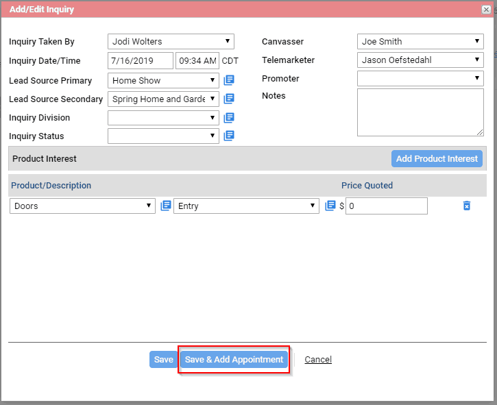Click the Inquiry Taken By label
Viewport: 497px width, 405px height.
coord(42,42)
